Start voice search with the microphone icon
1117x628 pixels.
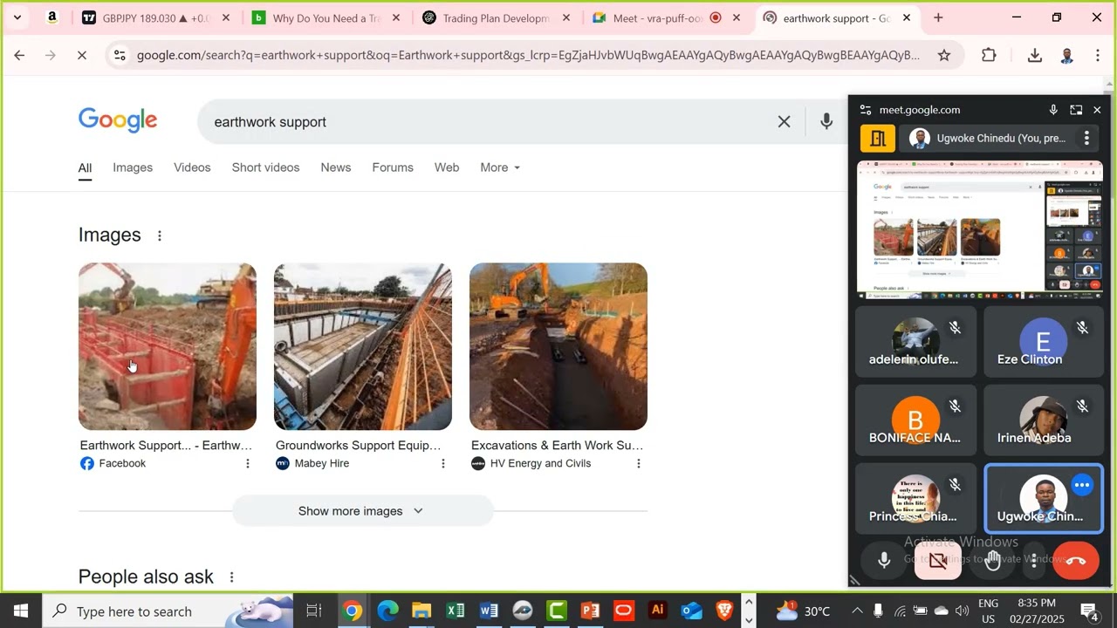[x=826, y=122]
